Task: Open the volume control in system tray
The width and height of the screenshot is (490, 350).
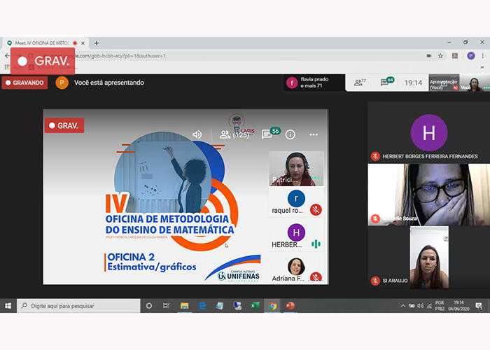Action: pos(421,306)
